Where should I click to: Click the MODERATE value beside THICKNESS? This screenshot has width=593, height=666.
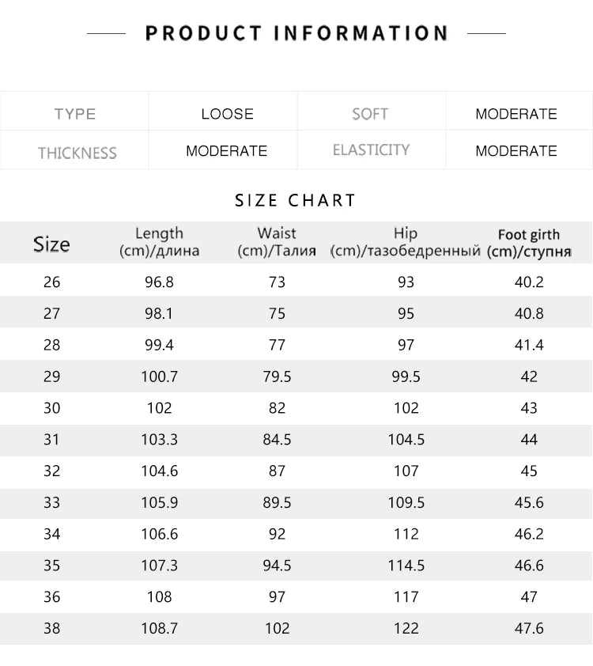226,151
